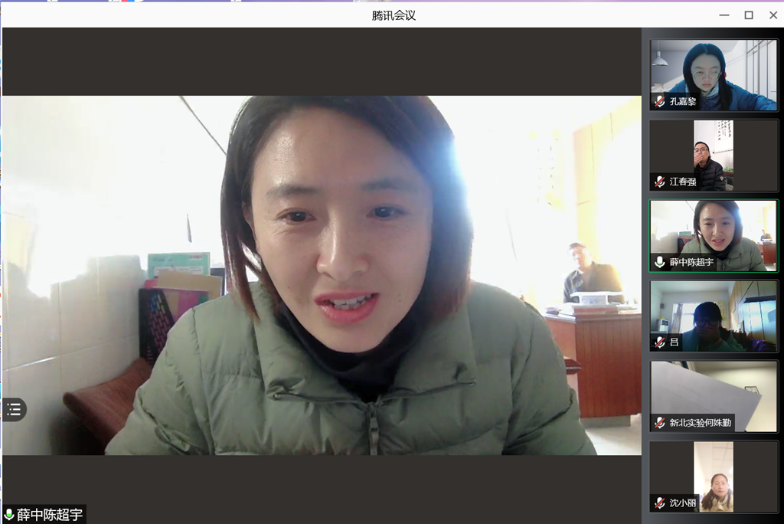
Task: Click muted mic icon for 沈小丽
Action: click(x=660, y=503)
